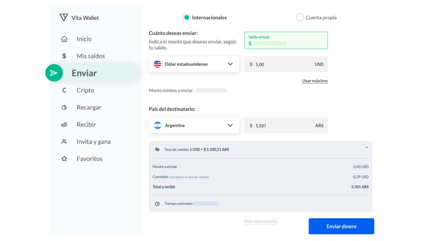Click the USD amount input field
This screenshot has width=426, height=241.
[x=286, y=64]
